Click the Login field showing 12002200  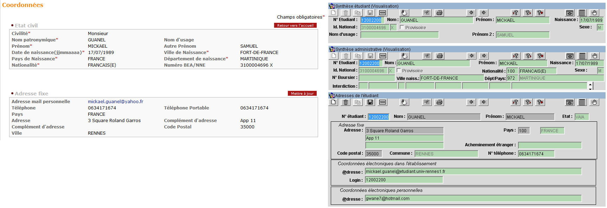pos(404,180)
